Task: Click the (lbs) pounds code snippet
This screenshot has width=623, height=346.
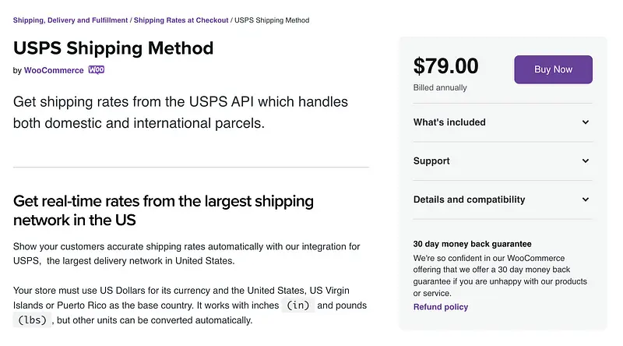Action: click(32, 320)
